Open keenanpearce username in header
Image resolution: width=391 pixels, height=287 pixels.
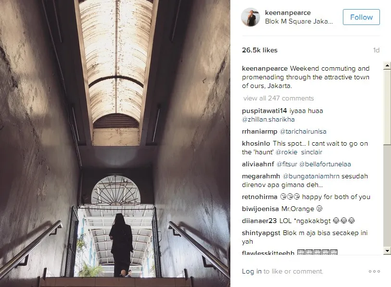288,12
